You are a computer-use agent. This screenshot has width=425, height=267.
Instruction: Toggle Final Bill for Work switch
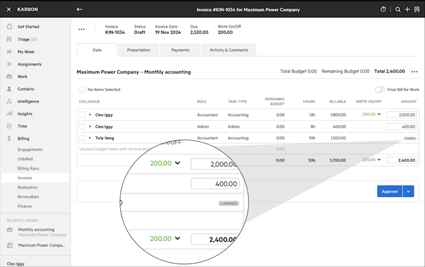coord(380,90)
